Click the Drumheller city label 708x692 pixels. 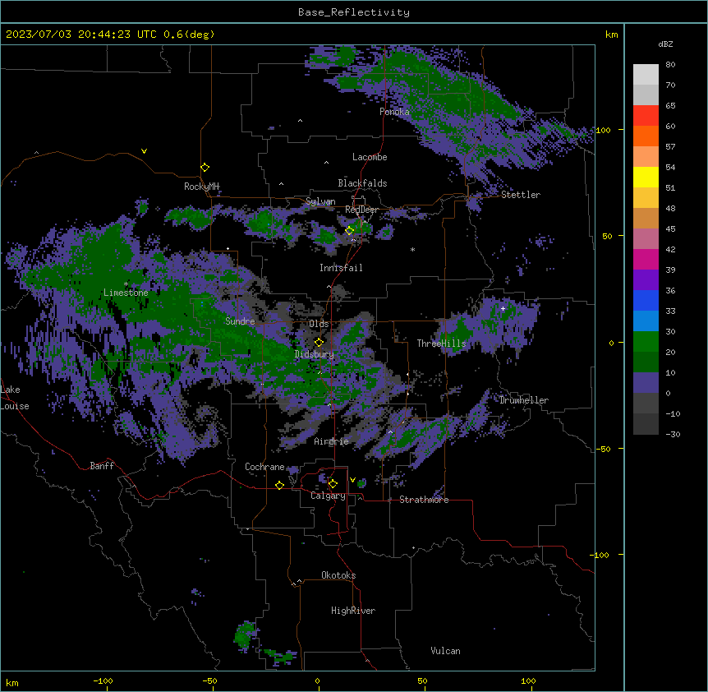tap(524, 400)
